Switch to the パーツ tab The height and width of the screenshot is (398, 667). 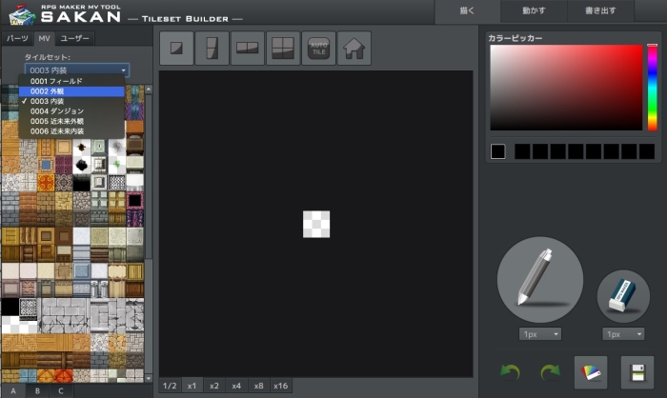[x=17, y=38]
